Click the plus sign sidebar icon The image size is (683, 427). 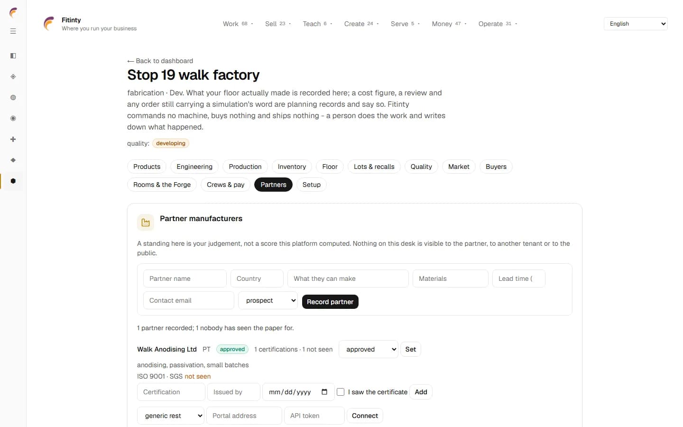click(13, 139)
